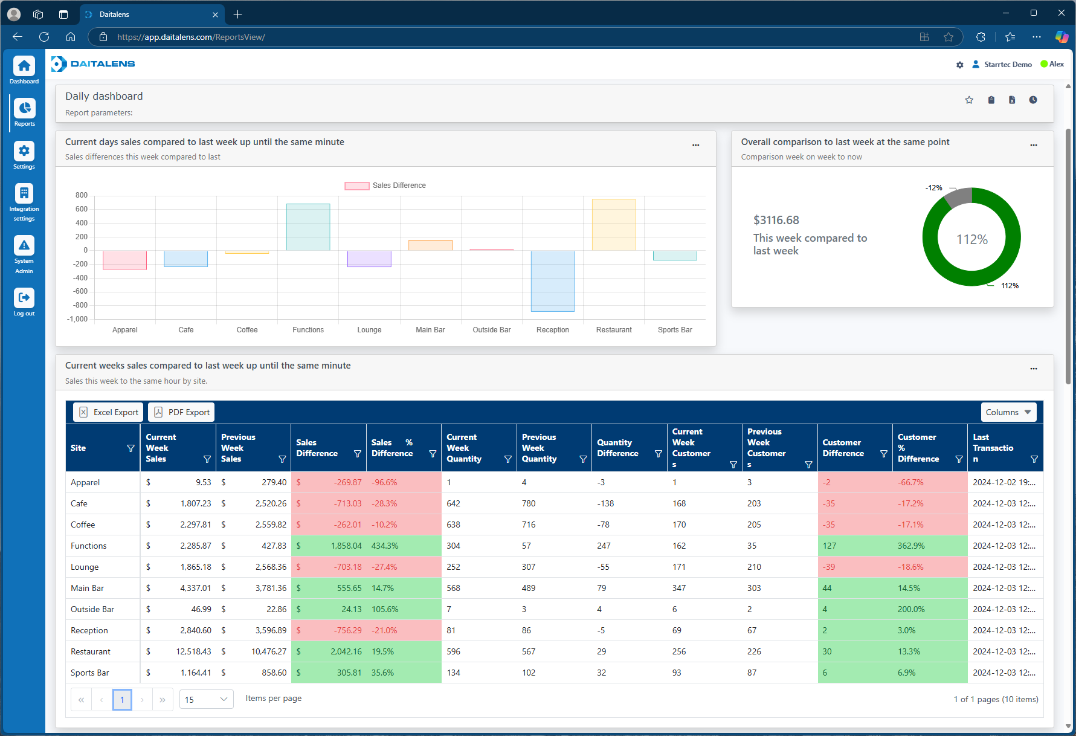Open the items per page dropdown
This screenshot has width=1076, height=736.
point(206,699)
